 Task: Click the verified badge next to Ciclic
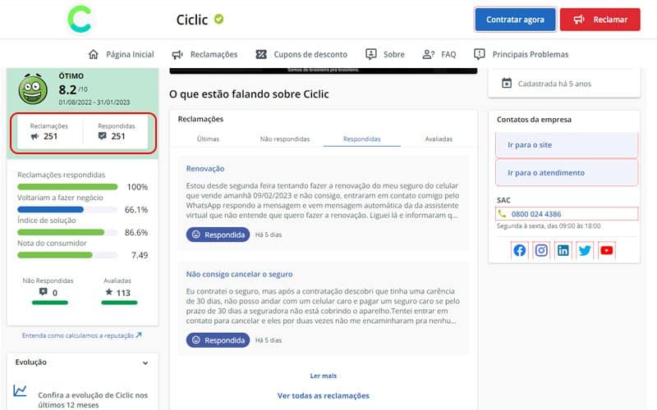tap(218, 19)
